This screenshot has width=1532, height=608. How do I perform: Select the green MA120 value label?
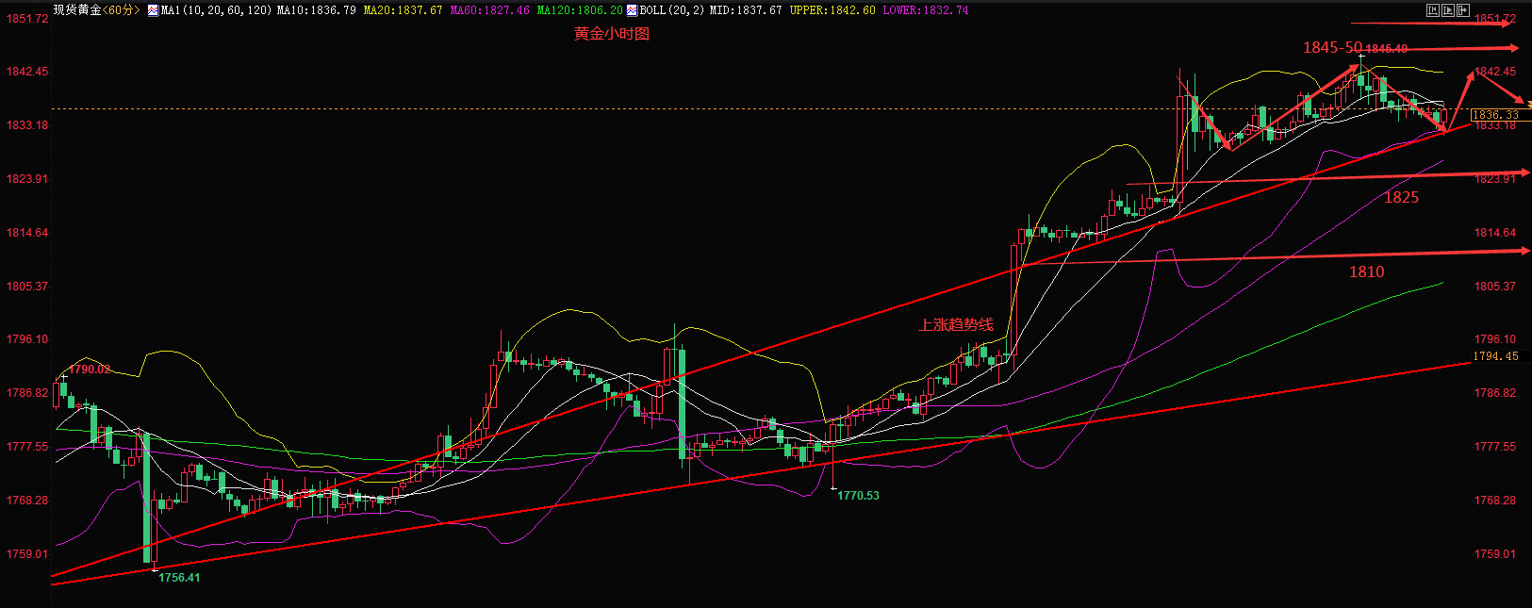(580, 10)
